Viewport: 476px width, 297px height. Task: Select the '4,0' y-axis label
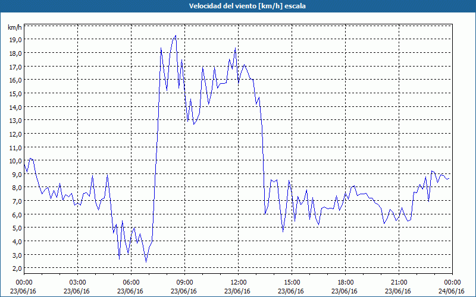pyautogui.click(x=17, y=242)
